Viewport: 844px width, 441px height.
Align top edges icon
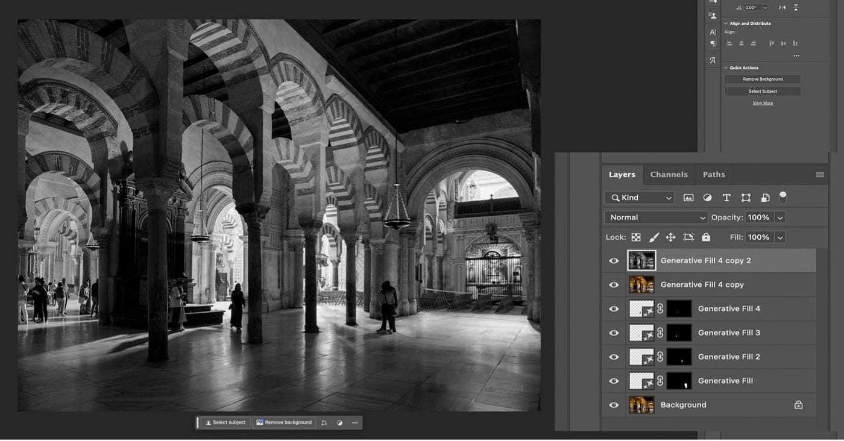click(772, 43)
